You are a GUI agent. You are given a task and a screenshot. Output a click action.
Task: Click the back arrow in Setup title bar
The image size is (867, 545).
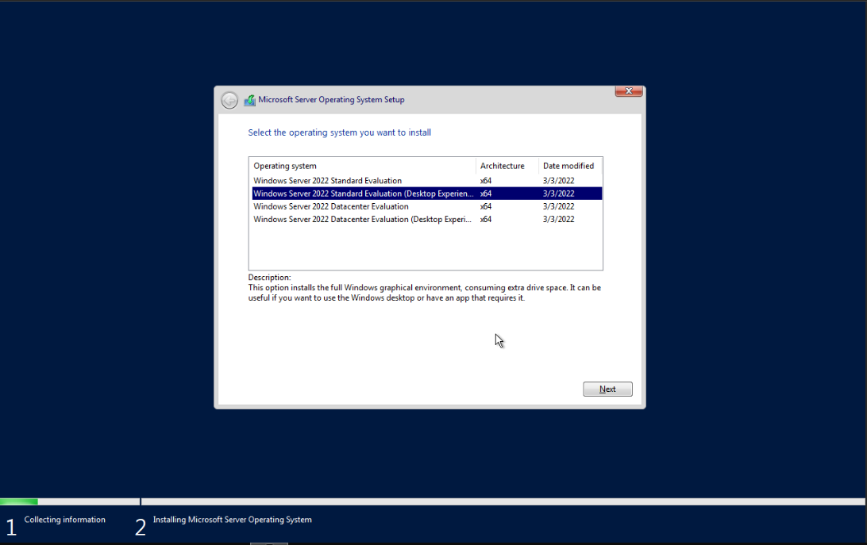click(x=229, y=100)
